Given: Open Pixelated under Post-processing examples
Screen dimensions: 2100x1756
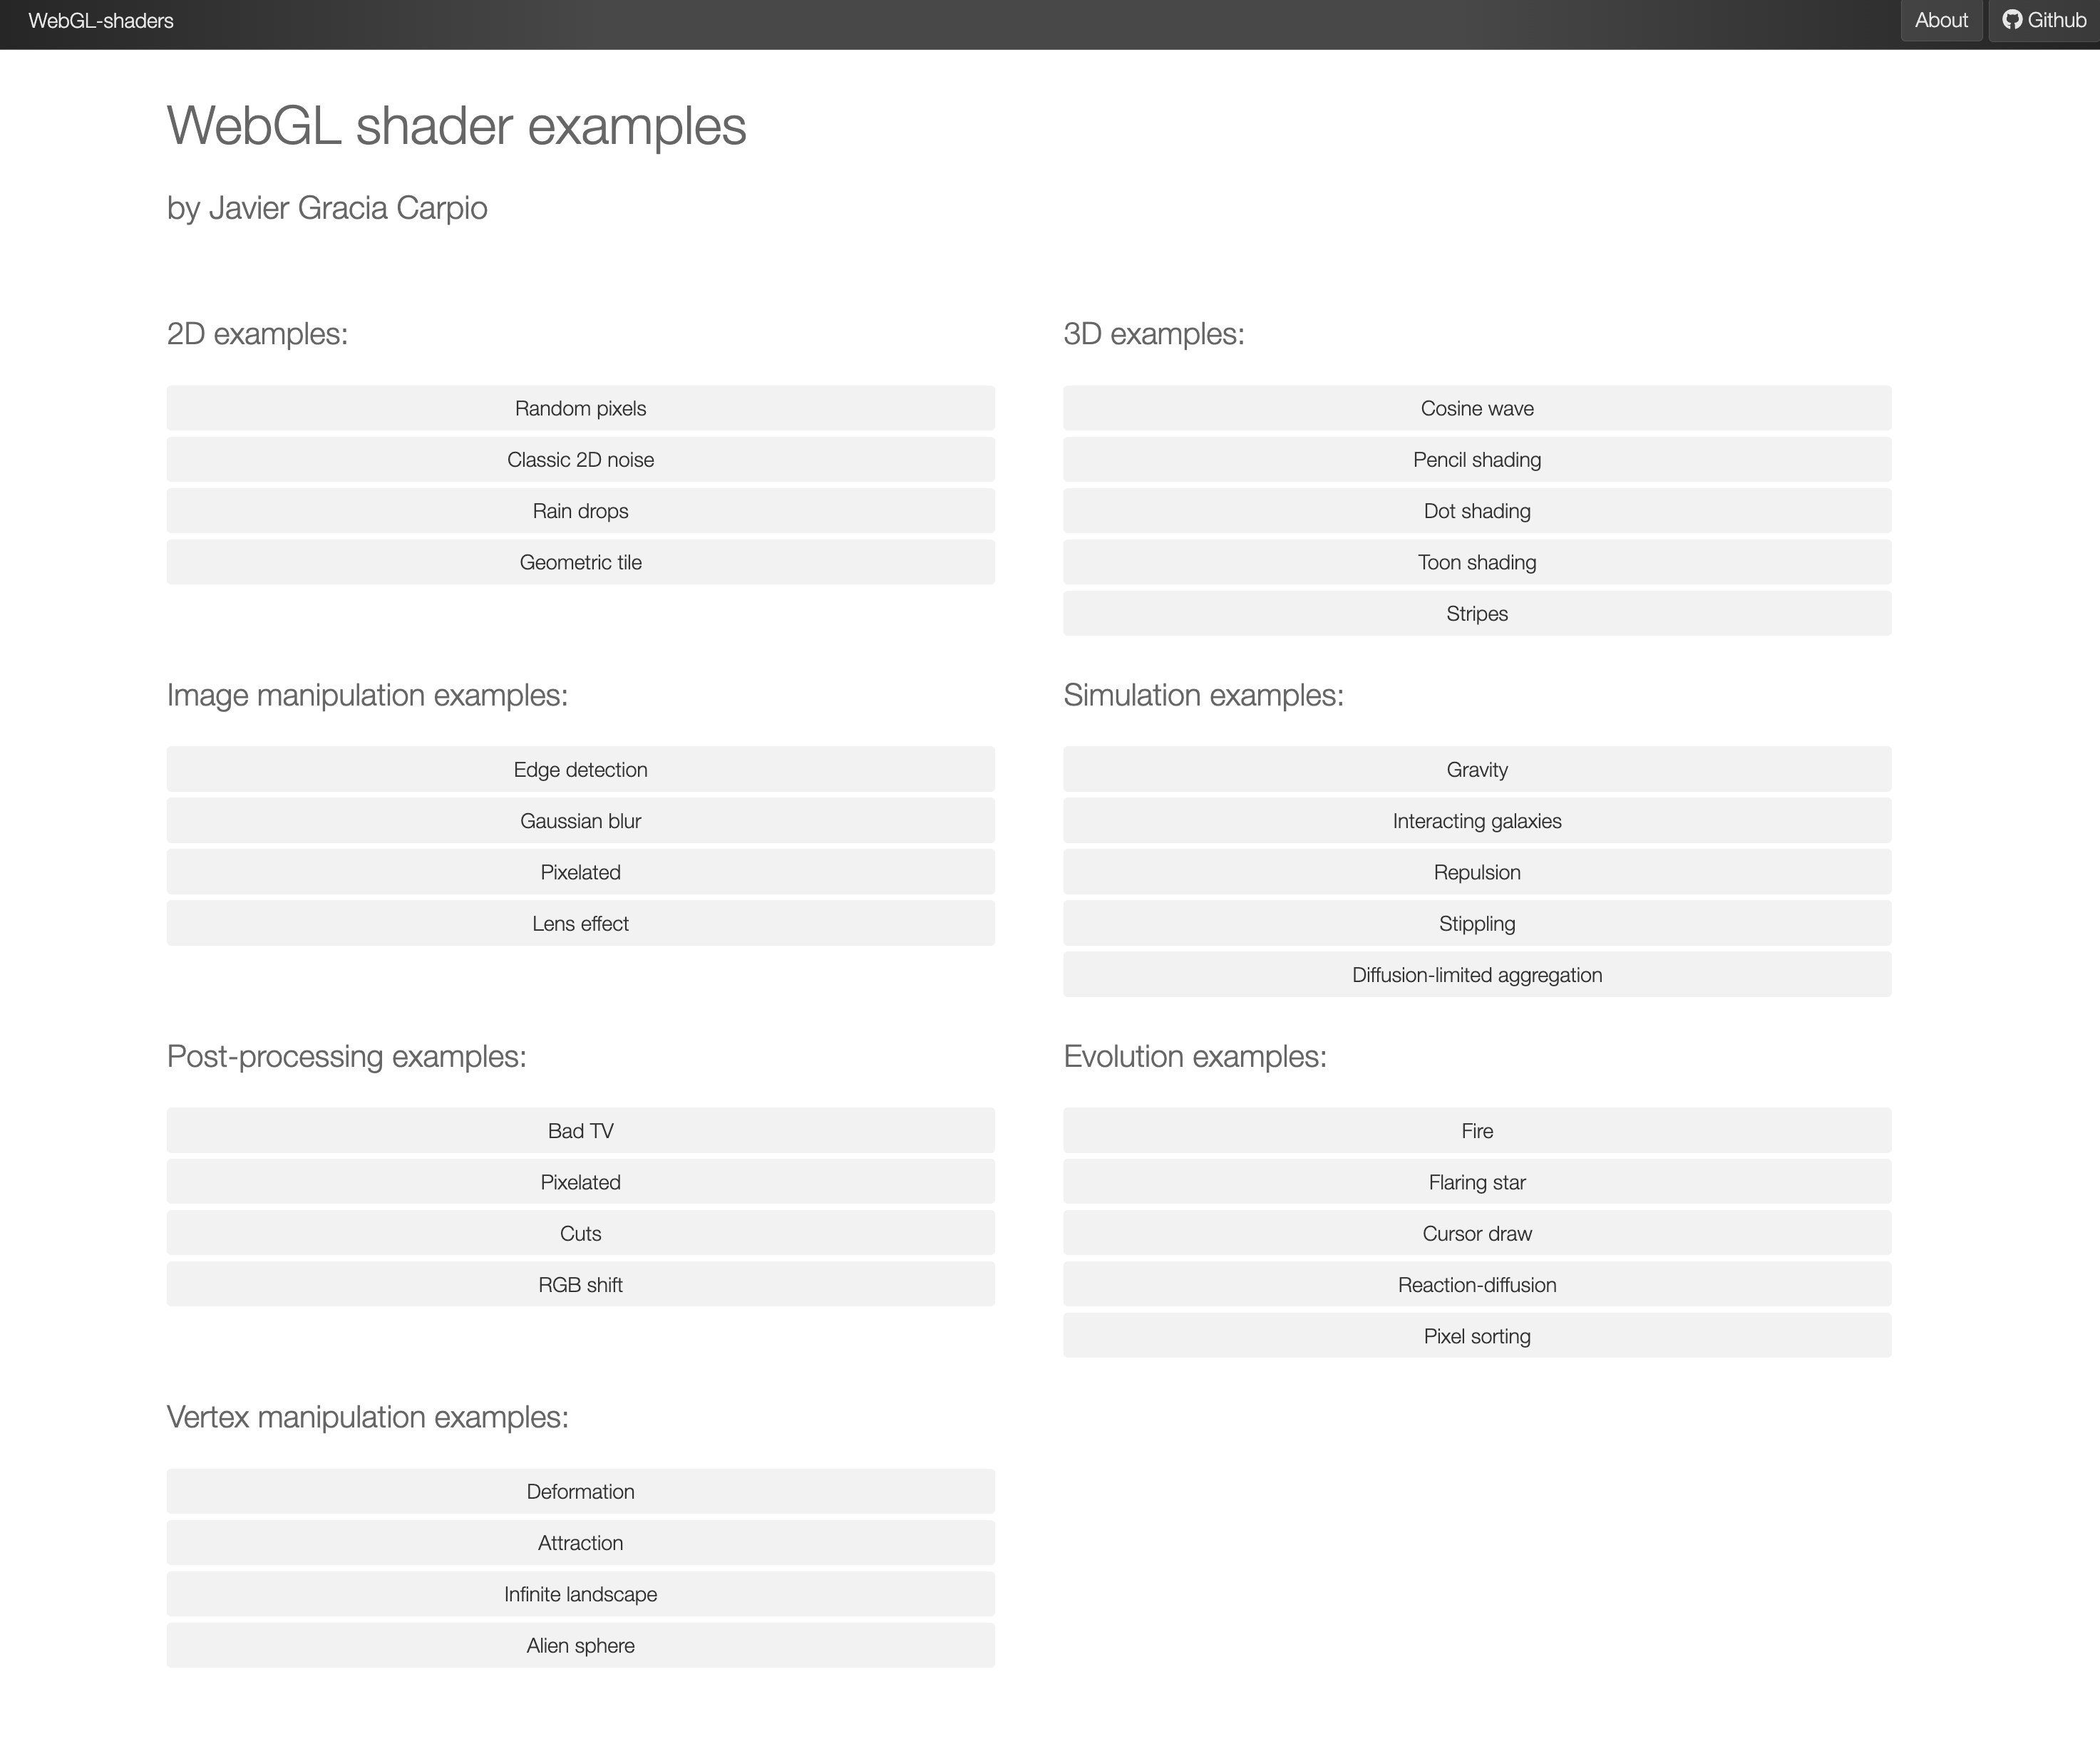Looking at the screenshot, I should (x=580, y=1182).
